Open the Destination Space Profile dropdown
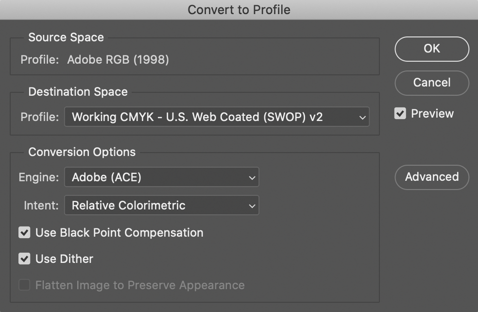 click(216, 117)
